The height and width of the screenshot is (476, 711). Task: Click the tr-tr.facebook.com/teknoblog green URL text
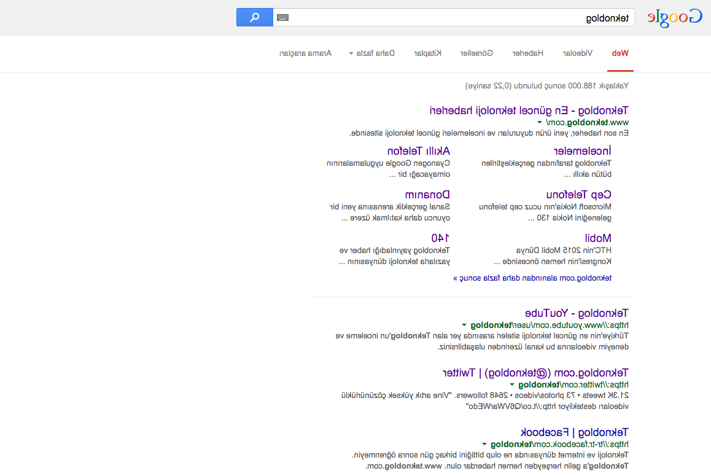click(559, 444)
